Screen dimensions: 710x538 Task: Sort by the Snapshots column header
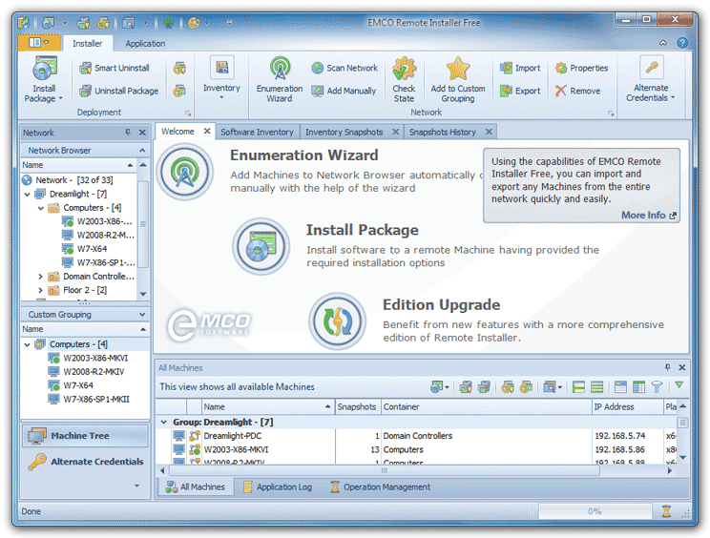pyautogui.click(x=357, y=406)
